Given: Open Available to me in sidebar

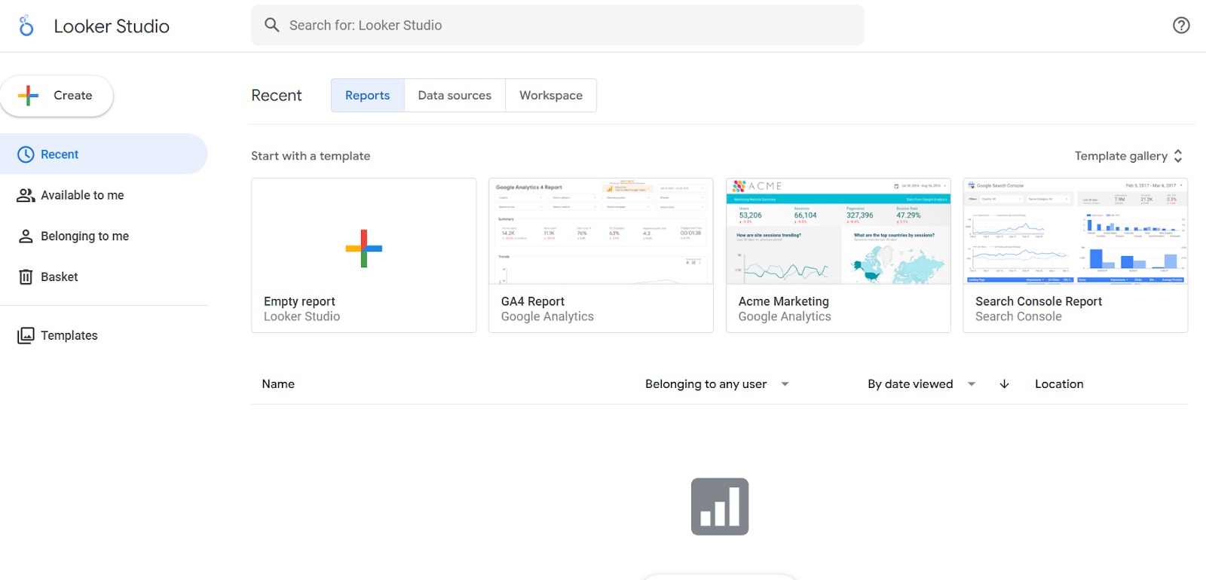Looking at the screenshot, I should pyautogui.click(x=103, y=195).
